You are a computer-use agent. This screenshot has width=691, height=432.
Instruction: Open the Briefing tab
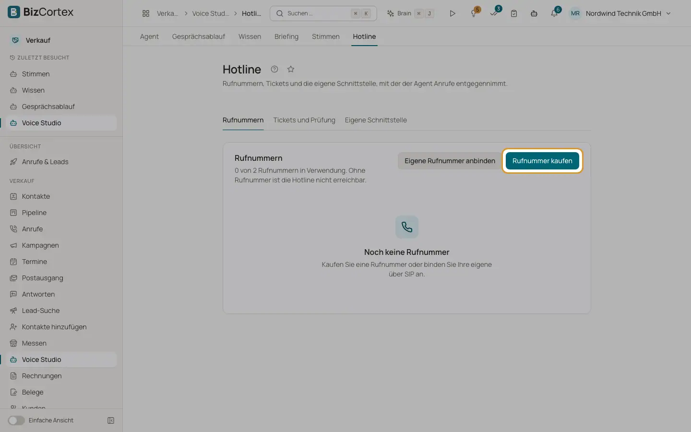[286, 36]
